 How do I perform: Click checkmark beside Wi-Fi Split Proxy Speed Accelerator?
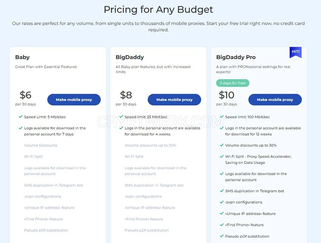[x=221, y=156]
